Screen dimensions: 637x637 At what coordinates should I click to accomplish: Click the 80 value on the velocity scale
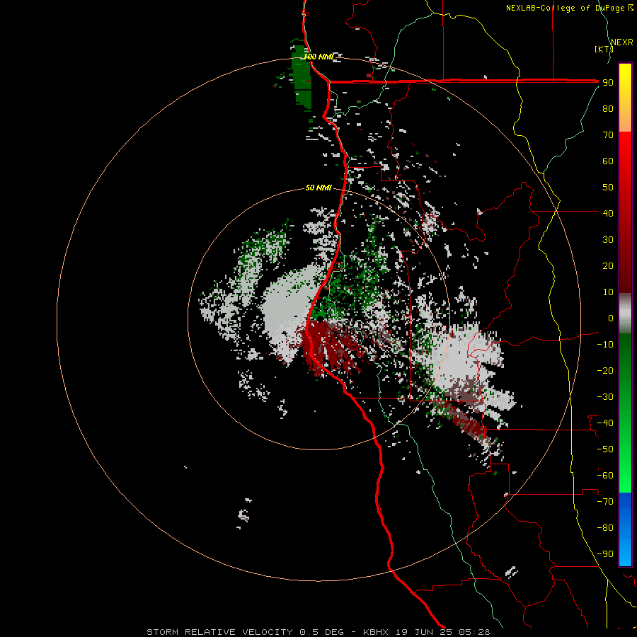608,108
